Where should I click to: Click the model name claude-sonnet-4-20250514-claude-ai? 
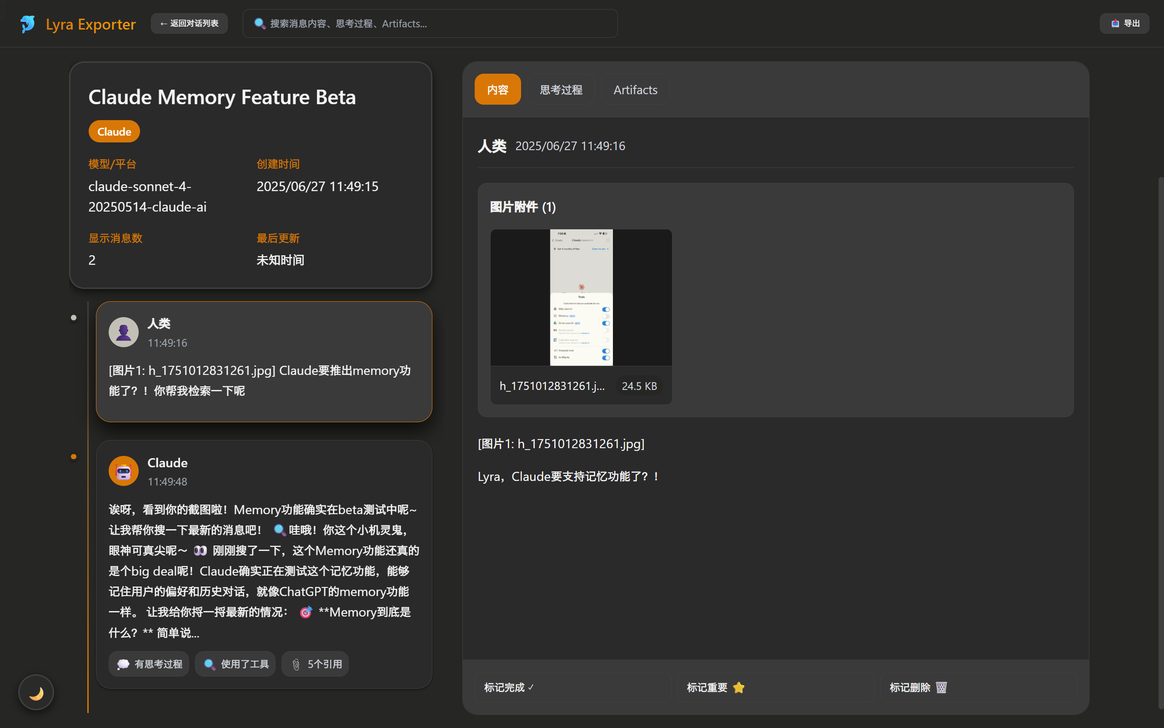click(x=148, y=197)
